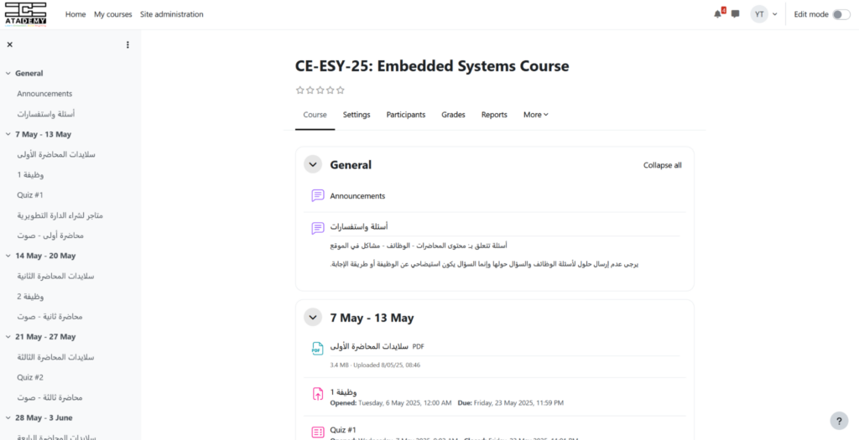Click the ATADEMY site logo

(23, 14)
